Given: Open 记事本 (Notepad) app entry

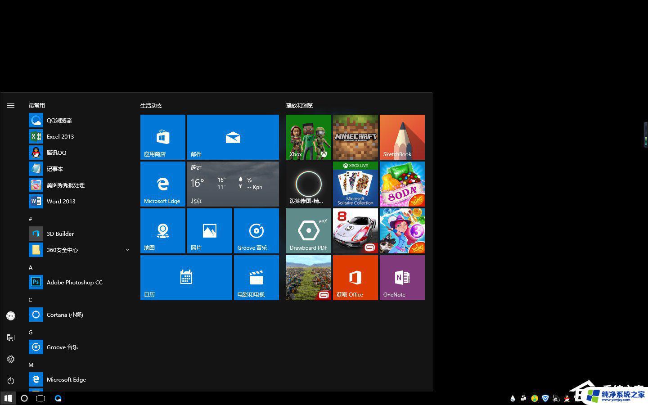Looking at the screenshot, I should [x=79, y=169].
